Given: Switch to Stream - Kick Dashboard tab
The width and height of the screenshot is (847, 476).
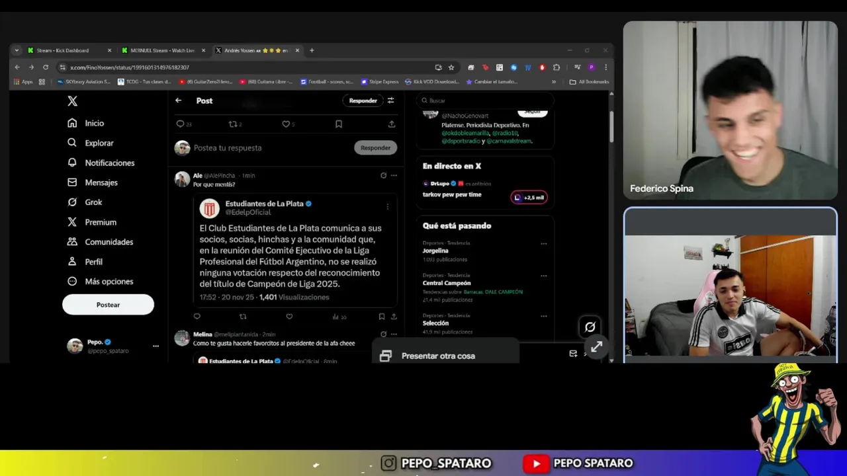Looking at the screenshot, I should coord(69,50).
